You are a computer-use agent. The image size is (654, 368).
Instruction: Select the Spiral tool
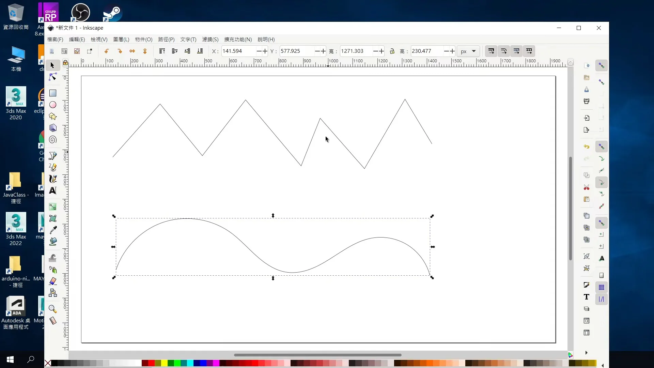[x=52, y=140]
